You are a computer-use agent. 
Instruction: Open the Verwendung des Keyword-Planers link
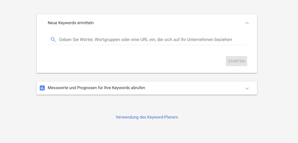(147, 117)
